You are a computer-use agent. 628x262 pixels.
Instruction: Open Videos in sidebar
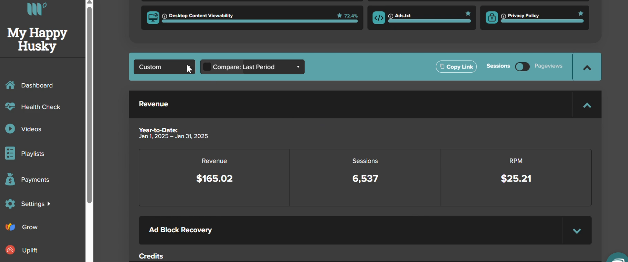click(x=31, y=129)
